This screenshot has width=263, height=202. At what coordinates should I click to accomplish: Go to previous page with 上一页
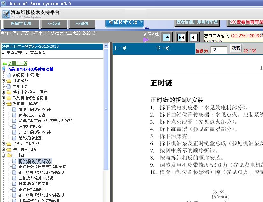click(120, 49)
